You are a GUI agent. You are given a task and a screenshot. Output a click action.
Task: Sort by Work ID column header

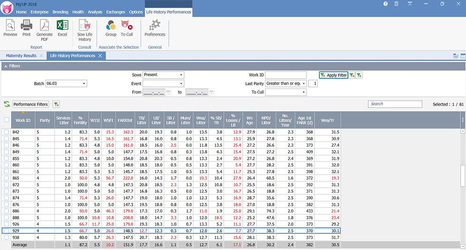(x=23, y=120)
